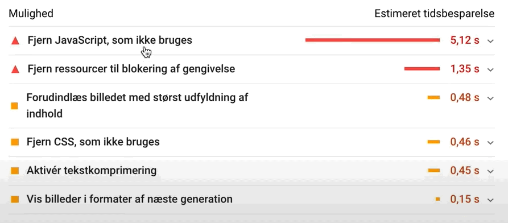The image size is (508, 223).
Task: Click red triangle icon beside Fjern JavaScript
Action: (x=15, y=41)
